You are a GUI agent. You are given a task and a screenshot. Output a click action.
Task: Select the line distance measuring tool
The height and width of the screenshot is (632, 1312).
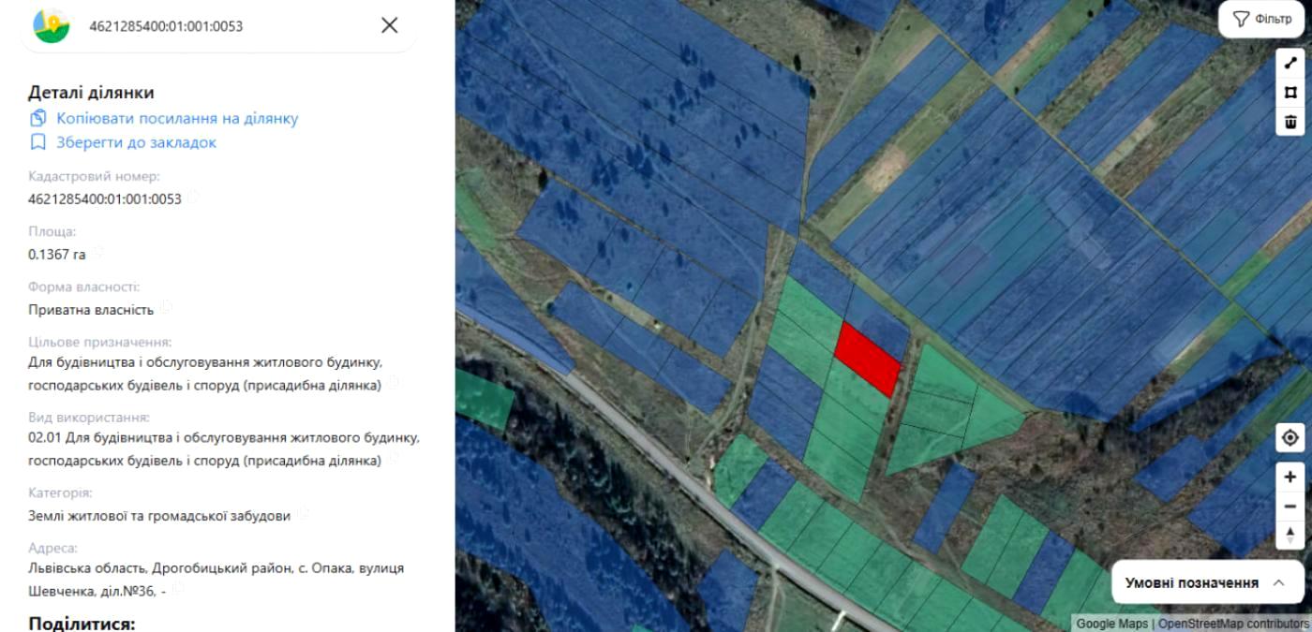point(1290,64)
